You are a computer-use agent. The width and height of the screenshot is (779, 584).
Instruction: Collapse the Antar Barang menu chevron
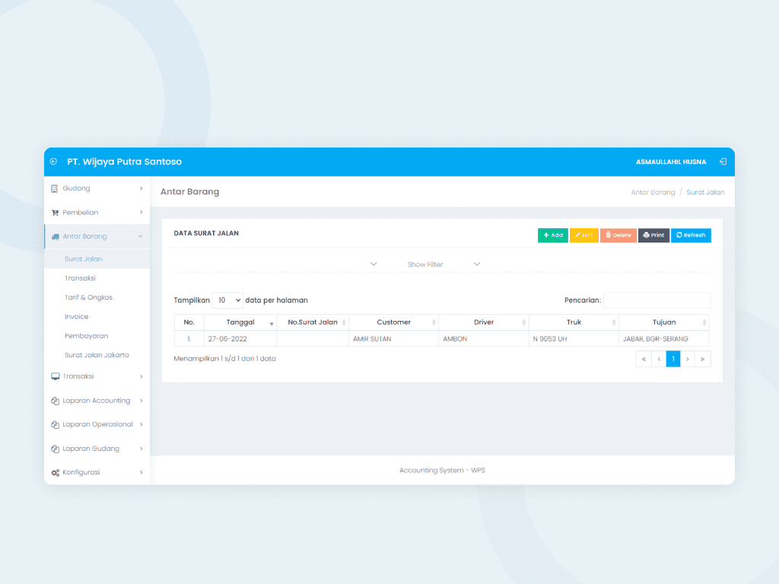tap(141, 236)
